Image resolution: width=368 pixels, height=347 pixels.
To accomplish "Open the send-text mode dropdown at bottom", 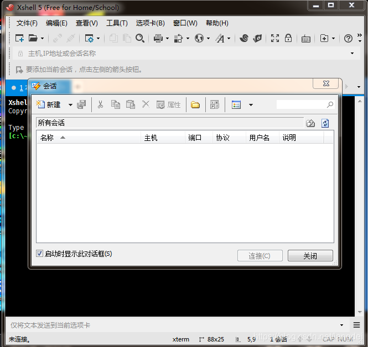I will pyautogui.click(x=342, y=325).
